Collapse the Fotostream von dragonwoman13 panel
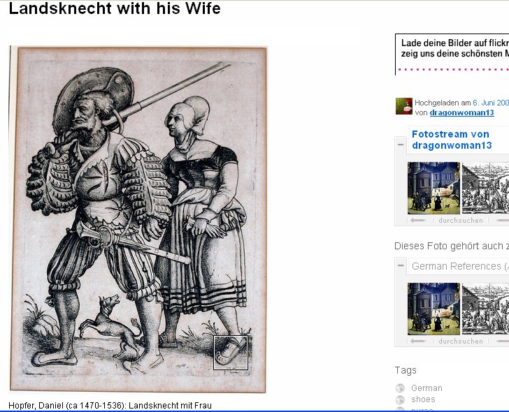The height and width of the screenshot is (412, 509). coord(401,145)
